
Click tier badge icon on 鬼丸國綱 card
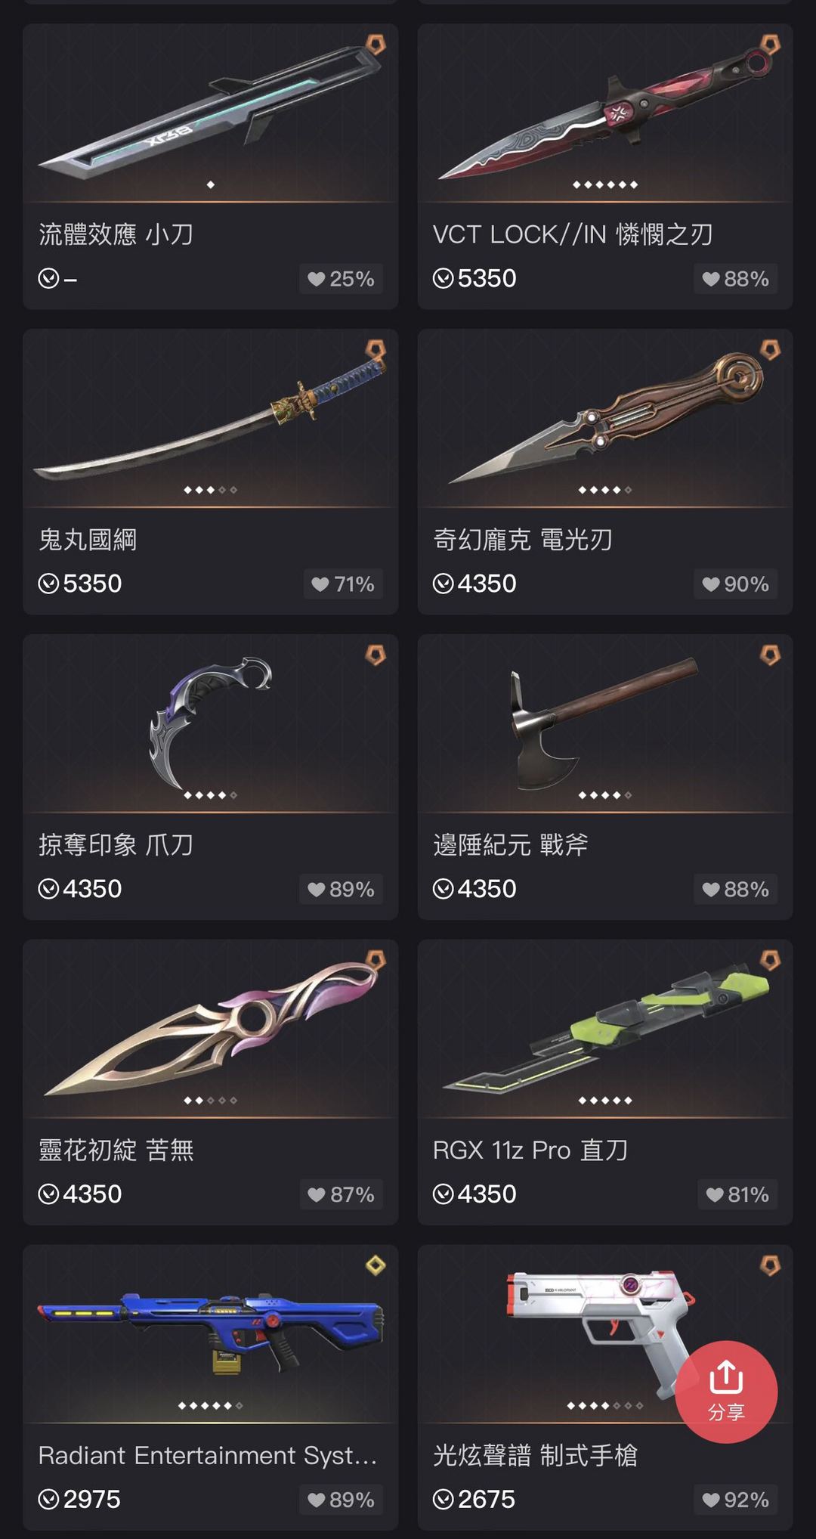coord(376,350)
